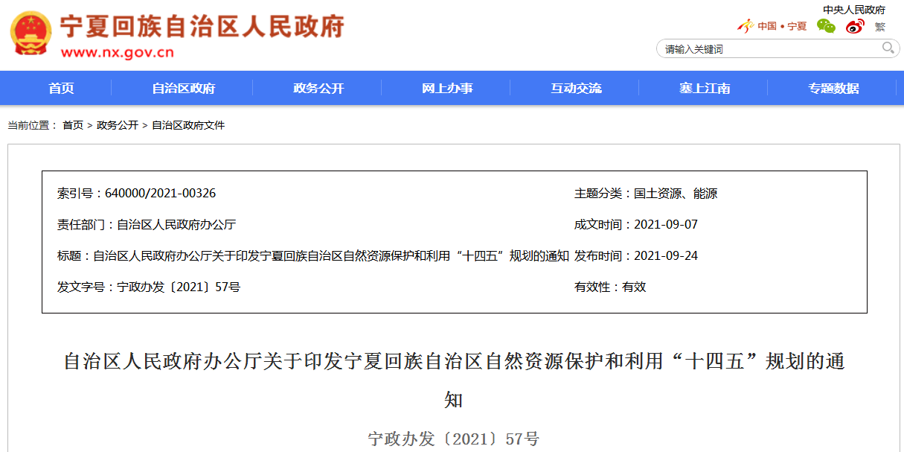Click 政务公开 in the breadcrumb trail

coord(118,125)
